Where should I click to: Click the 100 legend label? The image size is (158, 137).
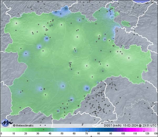123,134
